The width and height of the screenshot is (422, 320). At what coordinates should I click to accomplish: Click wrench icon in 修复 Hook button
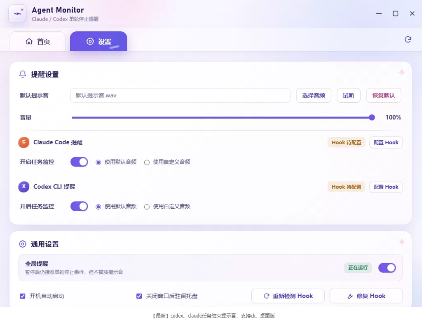pos(350,296)
